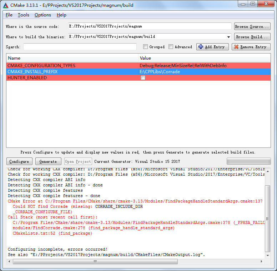Click the 'modules/FindCorrade.cmake:278' log line
Viewport: 277px width, 271px height.
coord(94,228)
